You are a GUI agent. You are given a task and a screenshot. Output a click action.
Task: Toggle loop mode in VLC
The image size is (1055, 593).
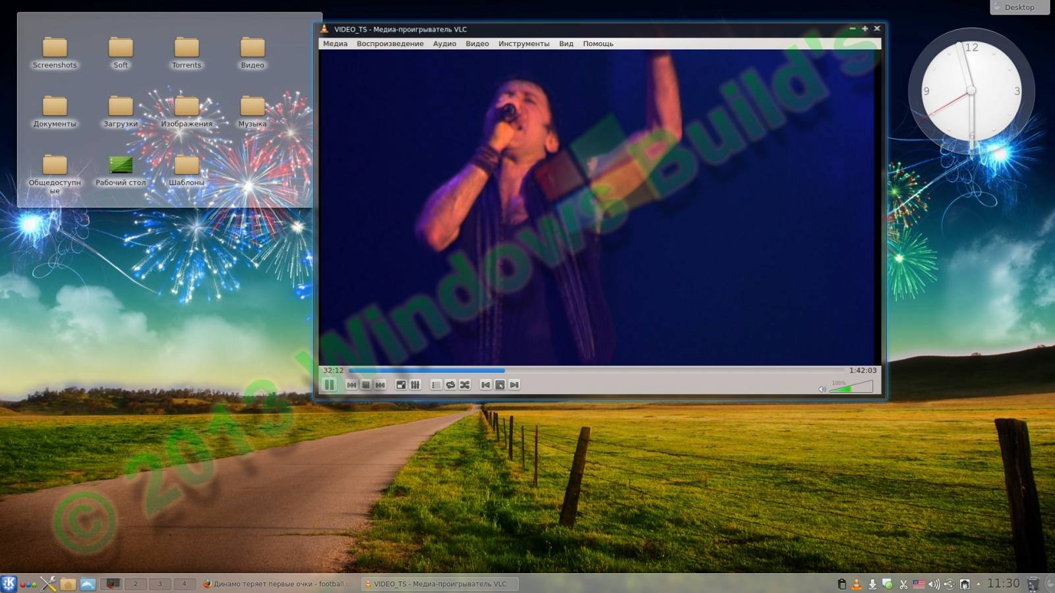(450, 385)
